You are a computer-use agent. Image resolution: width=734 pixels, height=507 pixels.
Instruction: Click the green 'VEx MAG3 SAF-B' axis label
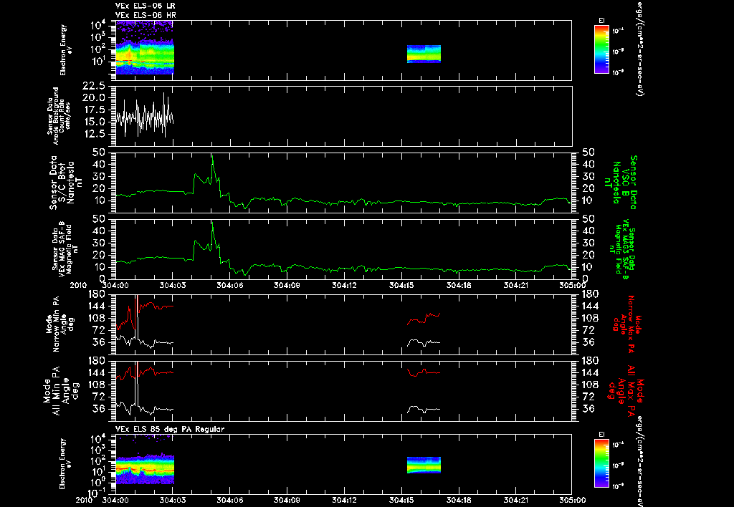624,248
